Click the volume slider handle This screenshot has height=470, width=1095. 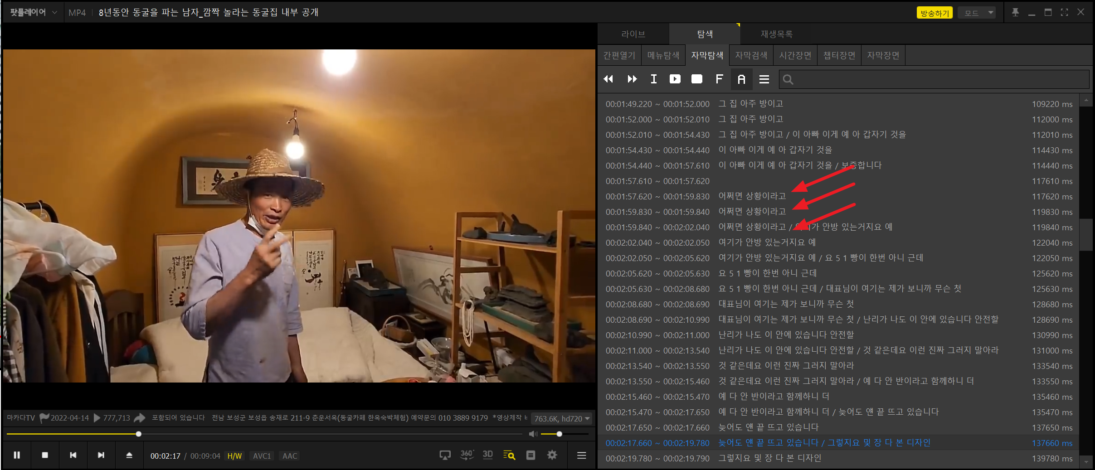pos(560,434)
